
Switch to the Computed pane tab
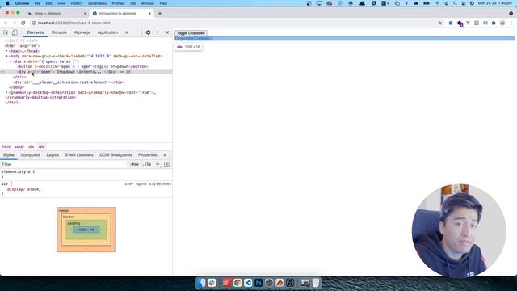coord(31,154)
